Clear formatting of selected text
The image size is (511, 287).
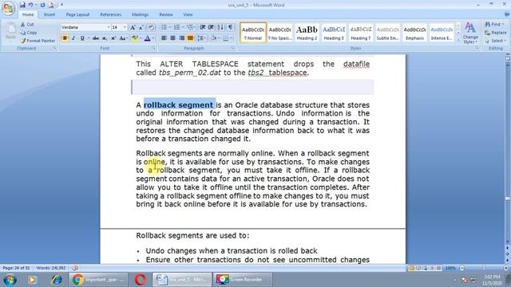(x=151, y=28)
